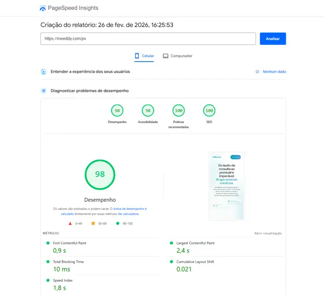324x295 pixels.
Task: Expand the Largest Contentful Paint metric
Action: pyautogui.click(x=195, y=243)
